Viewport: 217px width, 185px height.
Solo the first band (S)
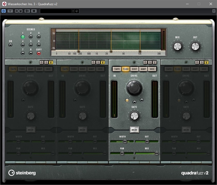[46, 62]
